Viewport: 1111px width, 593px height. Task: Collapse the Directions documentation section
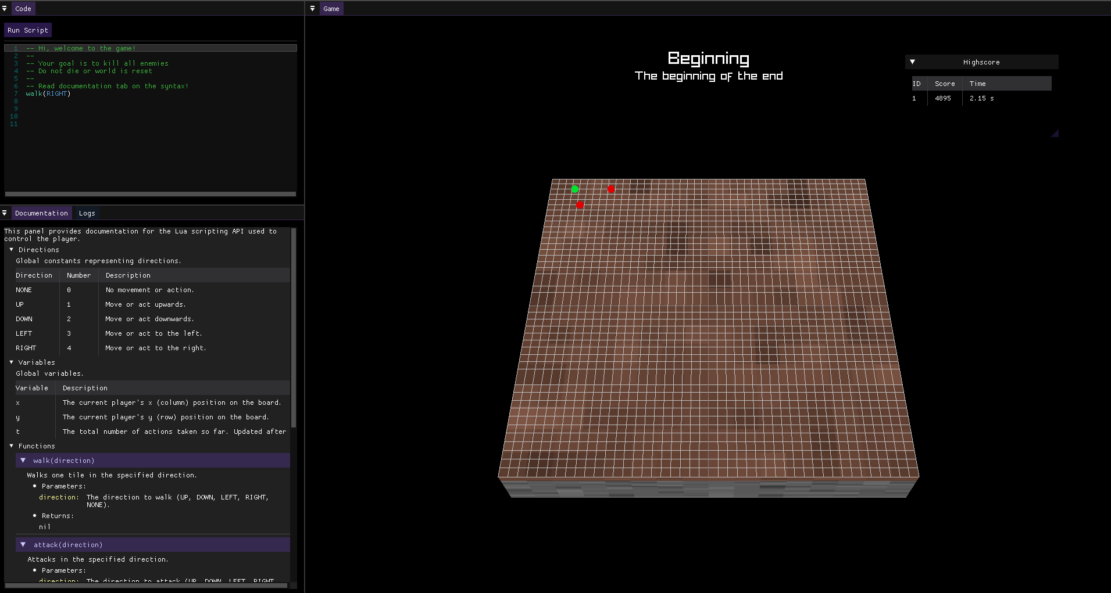[x=10, y=250]
